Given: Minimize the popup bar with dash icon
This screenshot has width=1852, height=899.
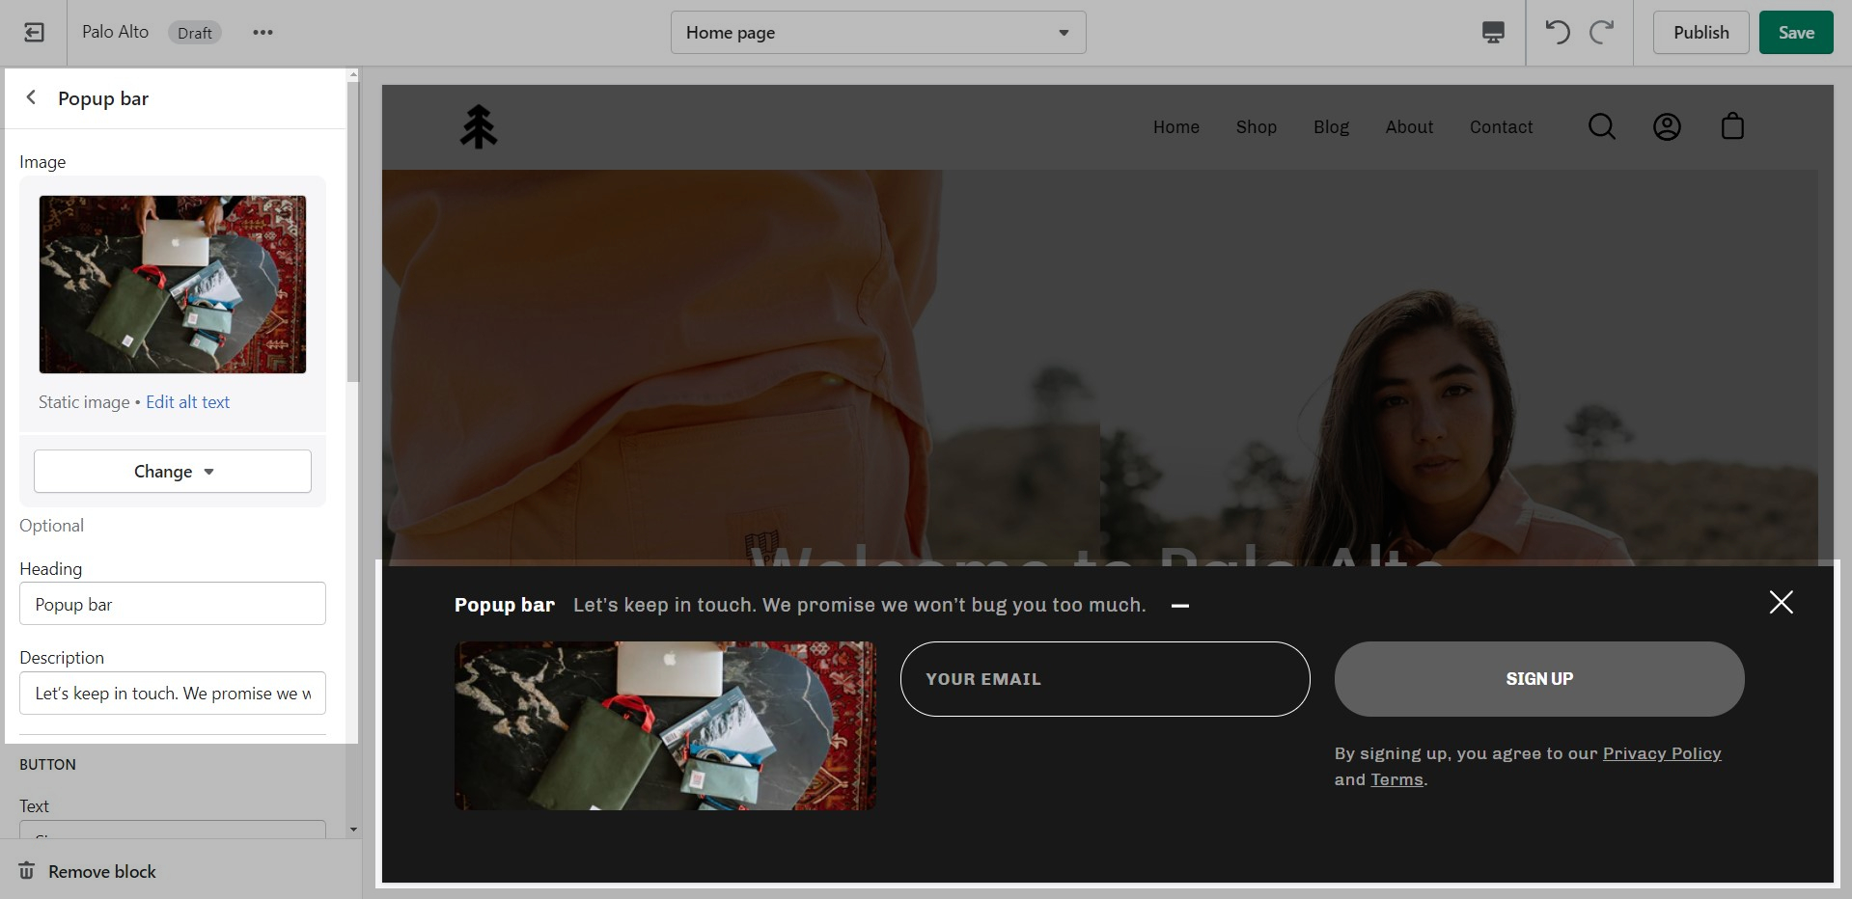Looking at the screenshot, I should pyautogui.click(x=1179, y=606).
